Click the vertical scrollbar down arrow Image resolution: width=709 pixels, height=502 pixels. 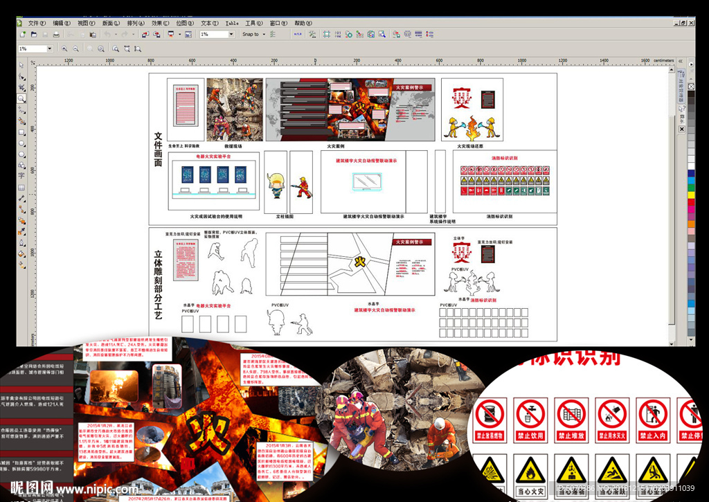(672, 343)
